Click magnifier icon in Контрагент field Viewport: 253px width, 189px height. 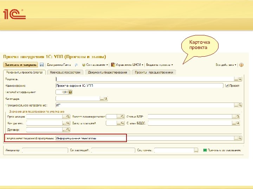[x=68, y=123]
